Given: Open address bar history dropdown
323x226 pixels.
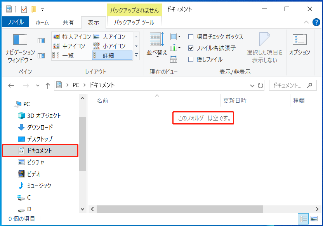Looking at the screenshot, I should 252,86.
